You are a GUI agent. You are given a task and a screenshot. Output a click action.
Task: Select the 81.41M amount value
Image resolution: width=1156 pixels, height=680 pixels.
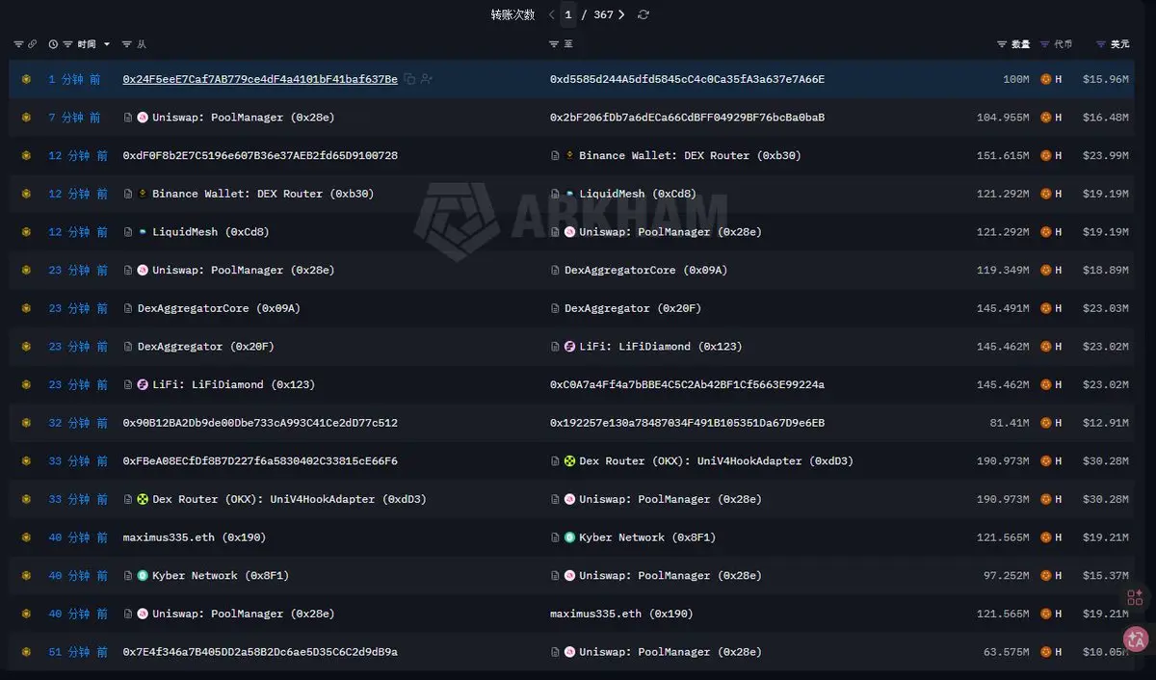(x=1008, y=423)
